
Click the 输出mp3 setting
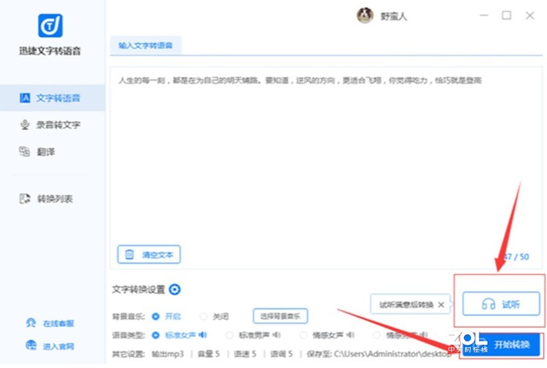pyautogui.click(x=168, y=354)
